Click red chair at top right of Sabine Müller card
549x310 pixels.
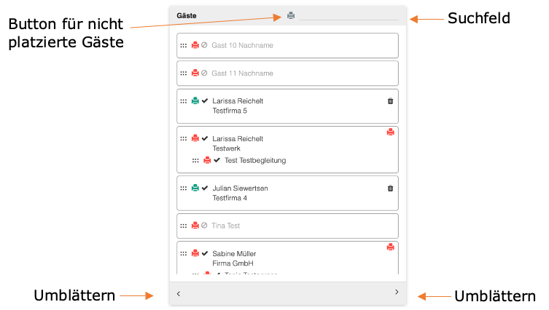[390, 247]
